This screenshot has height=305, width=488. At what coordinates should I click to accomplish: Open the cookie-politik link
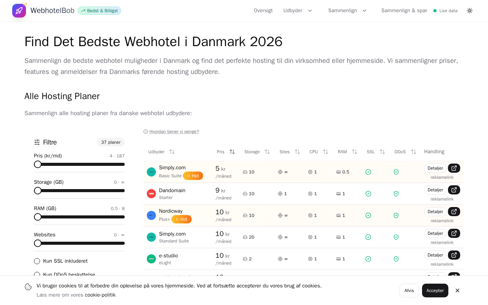click(x=100, y=295)
